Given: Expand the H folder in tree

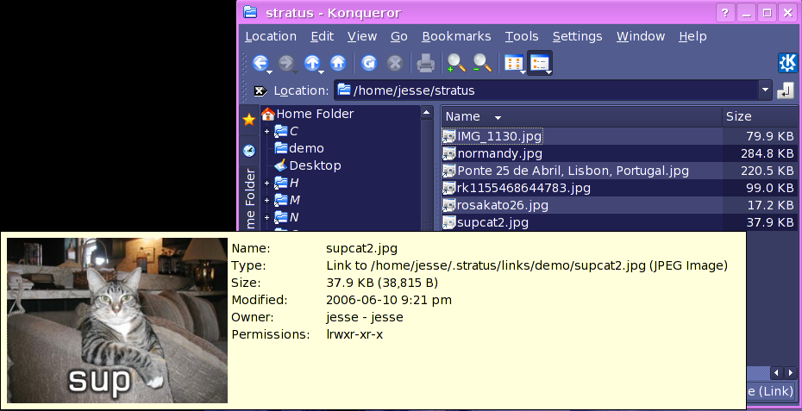Looking at the screenshot, I should 266,183.
